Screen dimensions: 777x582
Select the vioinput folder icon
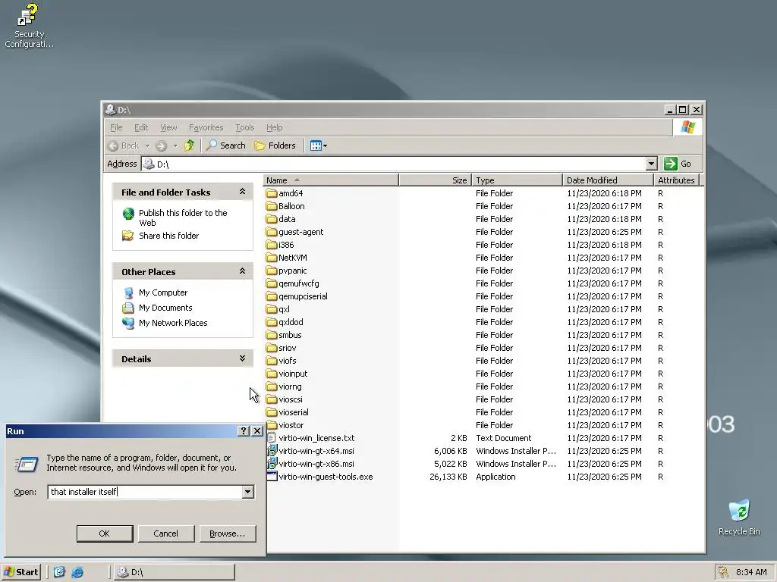[x=271, y=373]
